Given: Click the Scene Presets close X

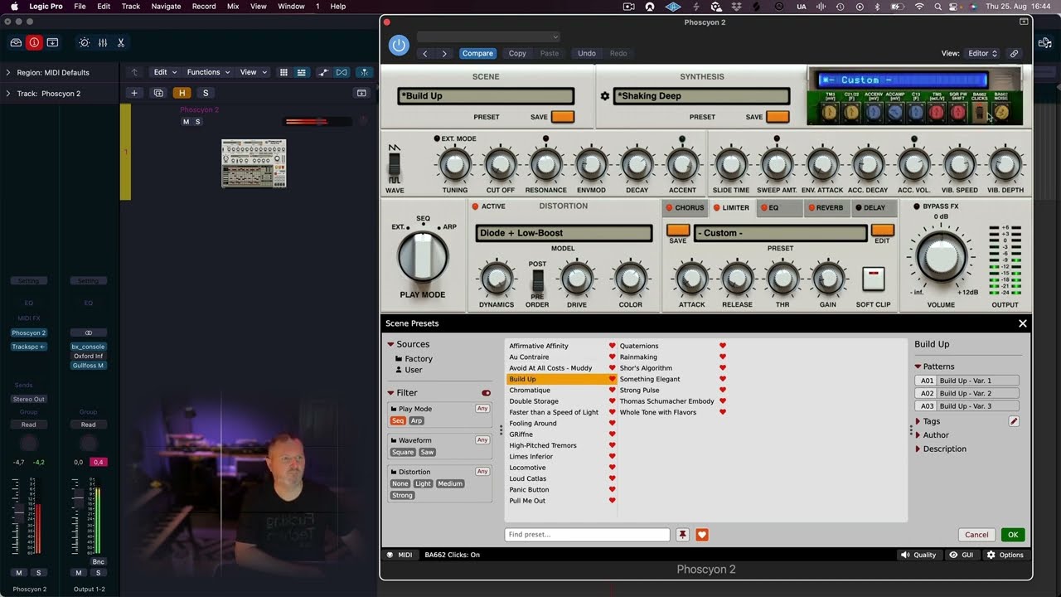Looking at the screenshot, I should point(1022,323).
